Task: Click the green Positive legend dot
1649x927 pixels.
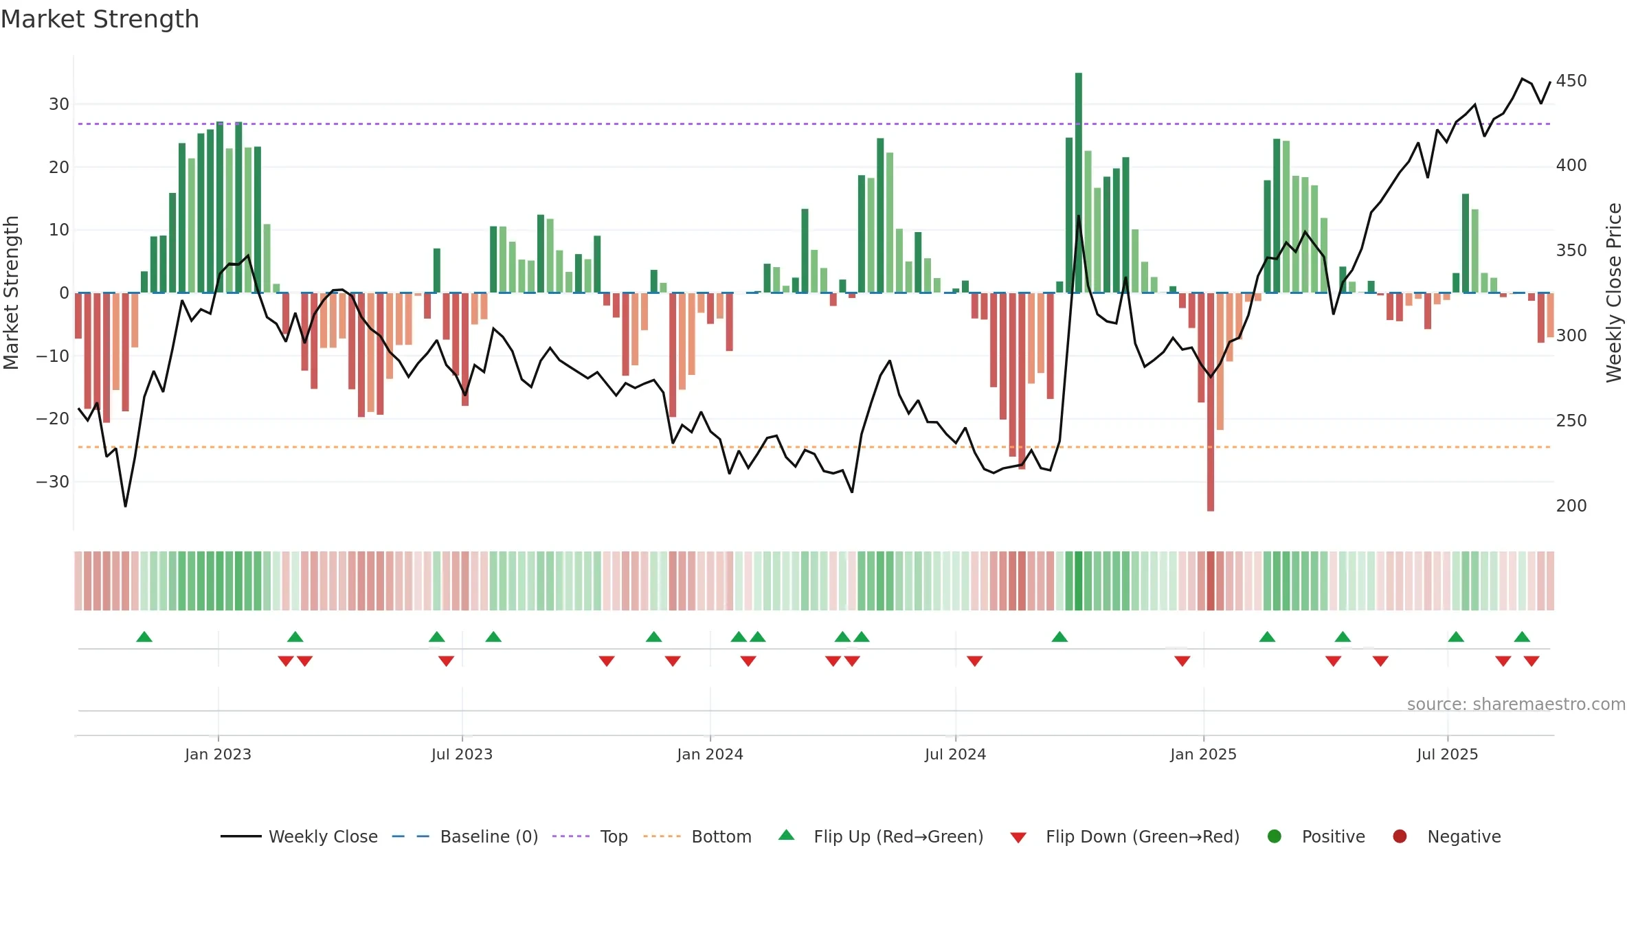Action: (x=1275, y=836)
